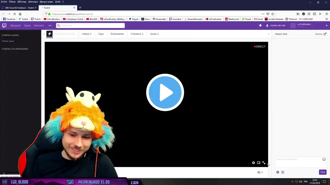
Task: Open the Facebook bookmark
Action: (9, 19)
